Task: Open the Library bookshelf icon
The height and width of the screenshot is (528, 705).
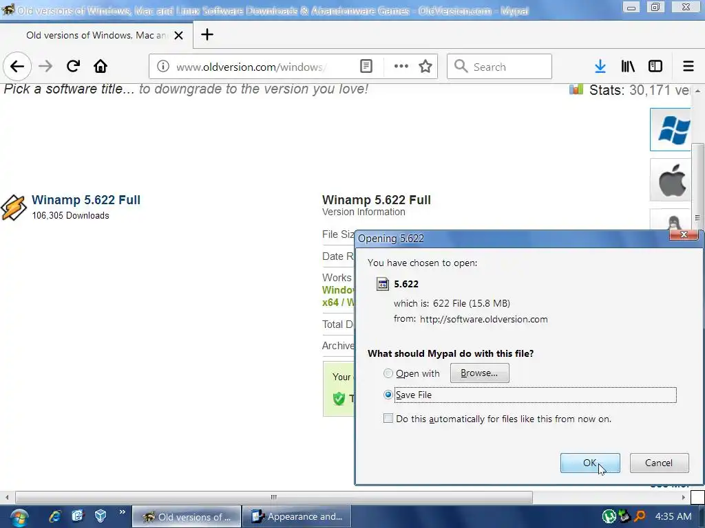Action: pyautogui.click(x=628, y=67)
